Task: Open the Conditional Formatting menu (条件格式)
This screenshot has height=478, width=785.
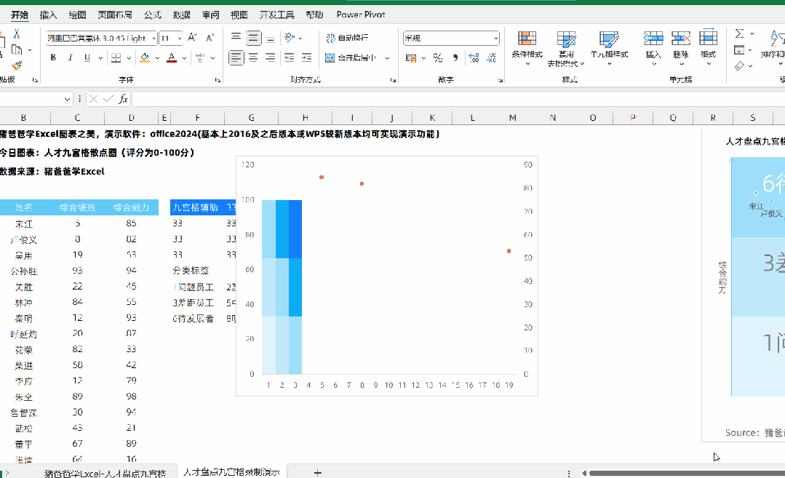Action: (527, 49)
